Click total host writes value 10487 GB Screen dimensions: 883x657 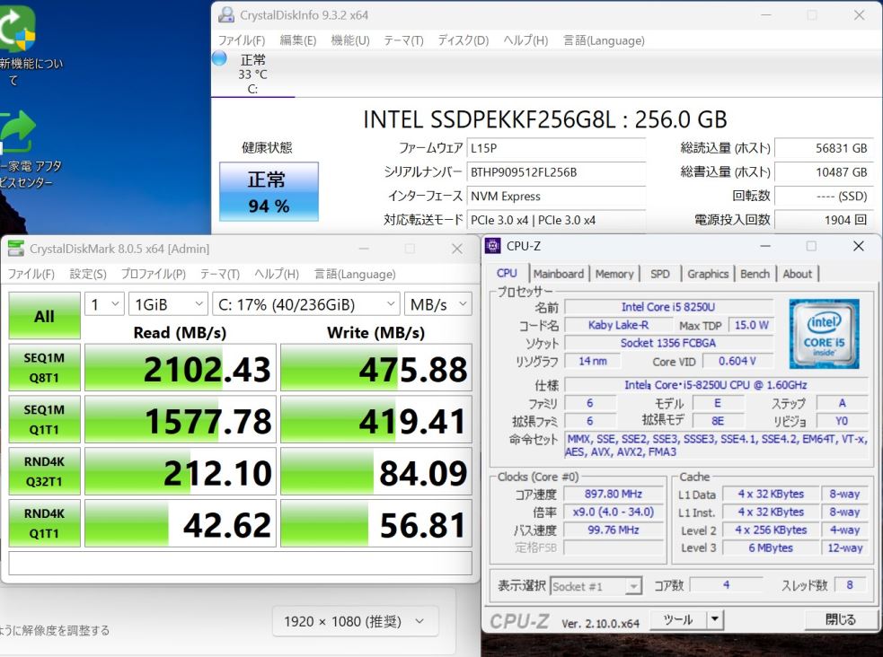tap(824, 172)
